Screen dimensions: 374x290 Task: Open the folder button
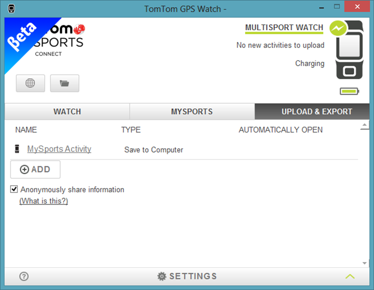point(64,83)
